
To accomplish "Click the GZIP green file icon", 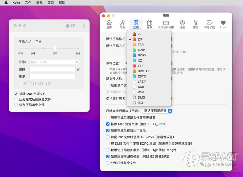I will (134, 50).
